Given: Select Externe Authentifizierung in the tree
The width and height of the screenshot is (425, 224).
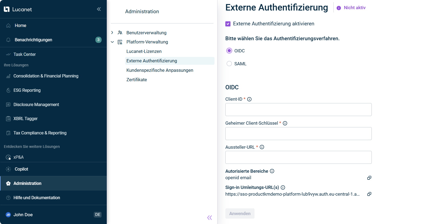Looking at the screenshot, I should (x=170, y=61).
